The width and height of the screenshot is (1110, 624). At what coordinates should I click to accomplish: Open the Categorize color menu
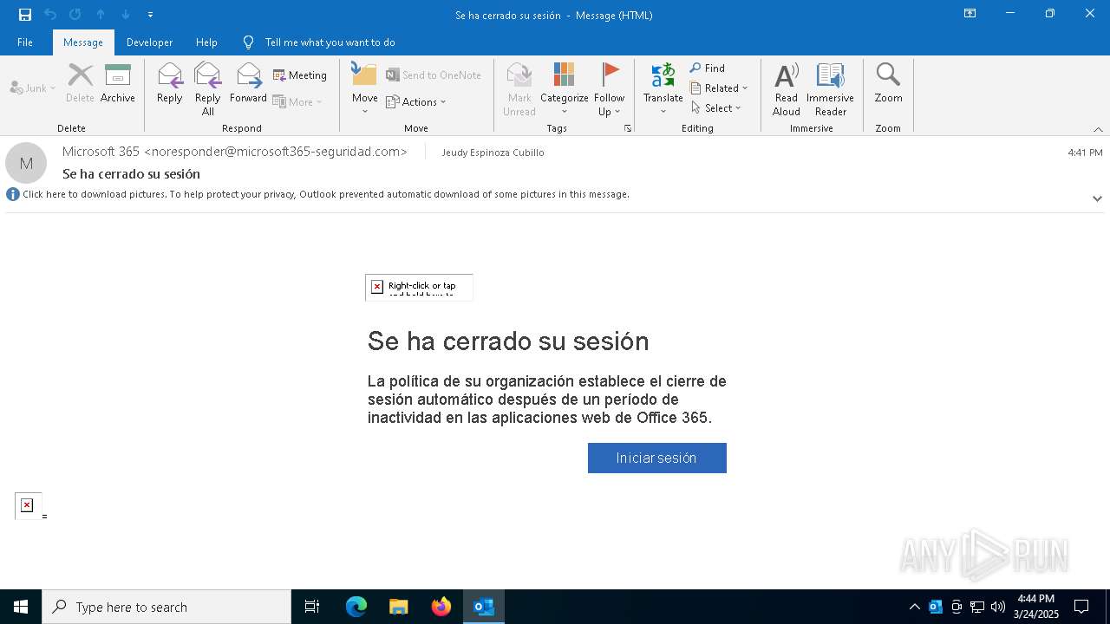pos(565,89)
